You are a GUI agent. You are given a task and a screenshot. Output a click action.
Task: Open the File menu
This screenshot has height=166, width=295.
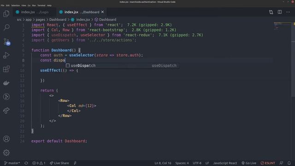point(2,6)
